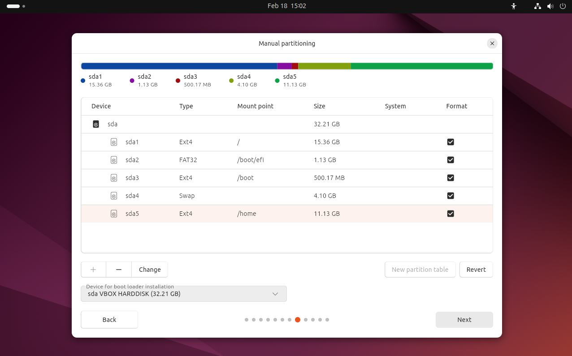Click the partition icon beside sda2
The width and height of the screenshot is (572, 356).
point(114,160)
